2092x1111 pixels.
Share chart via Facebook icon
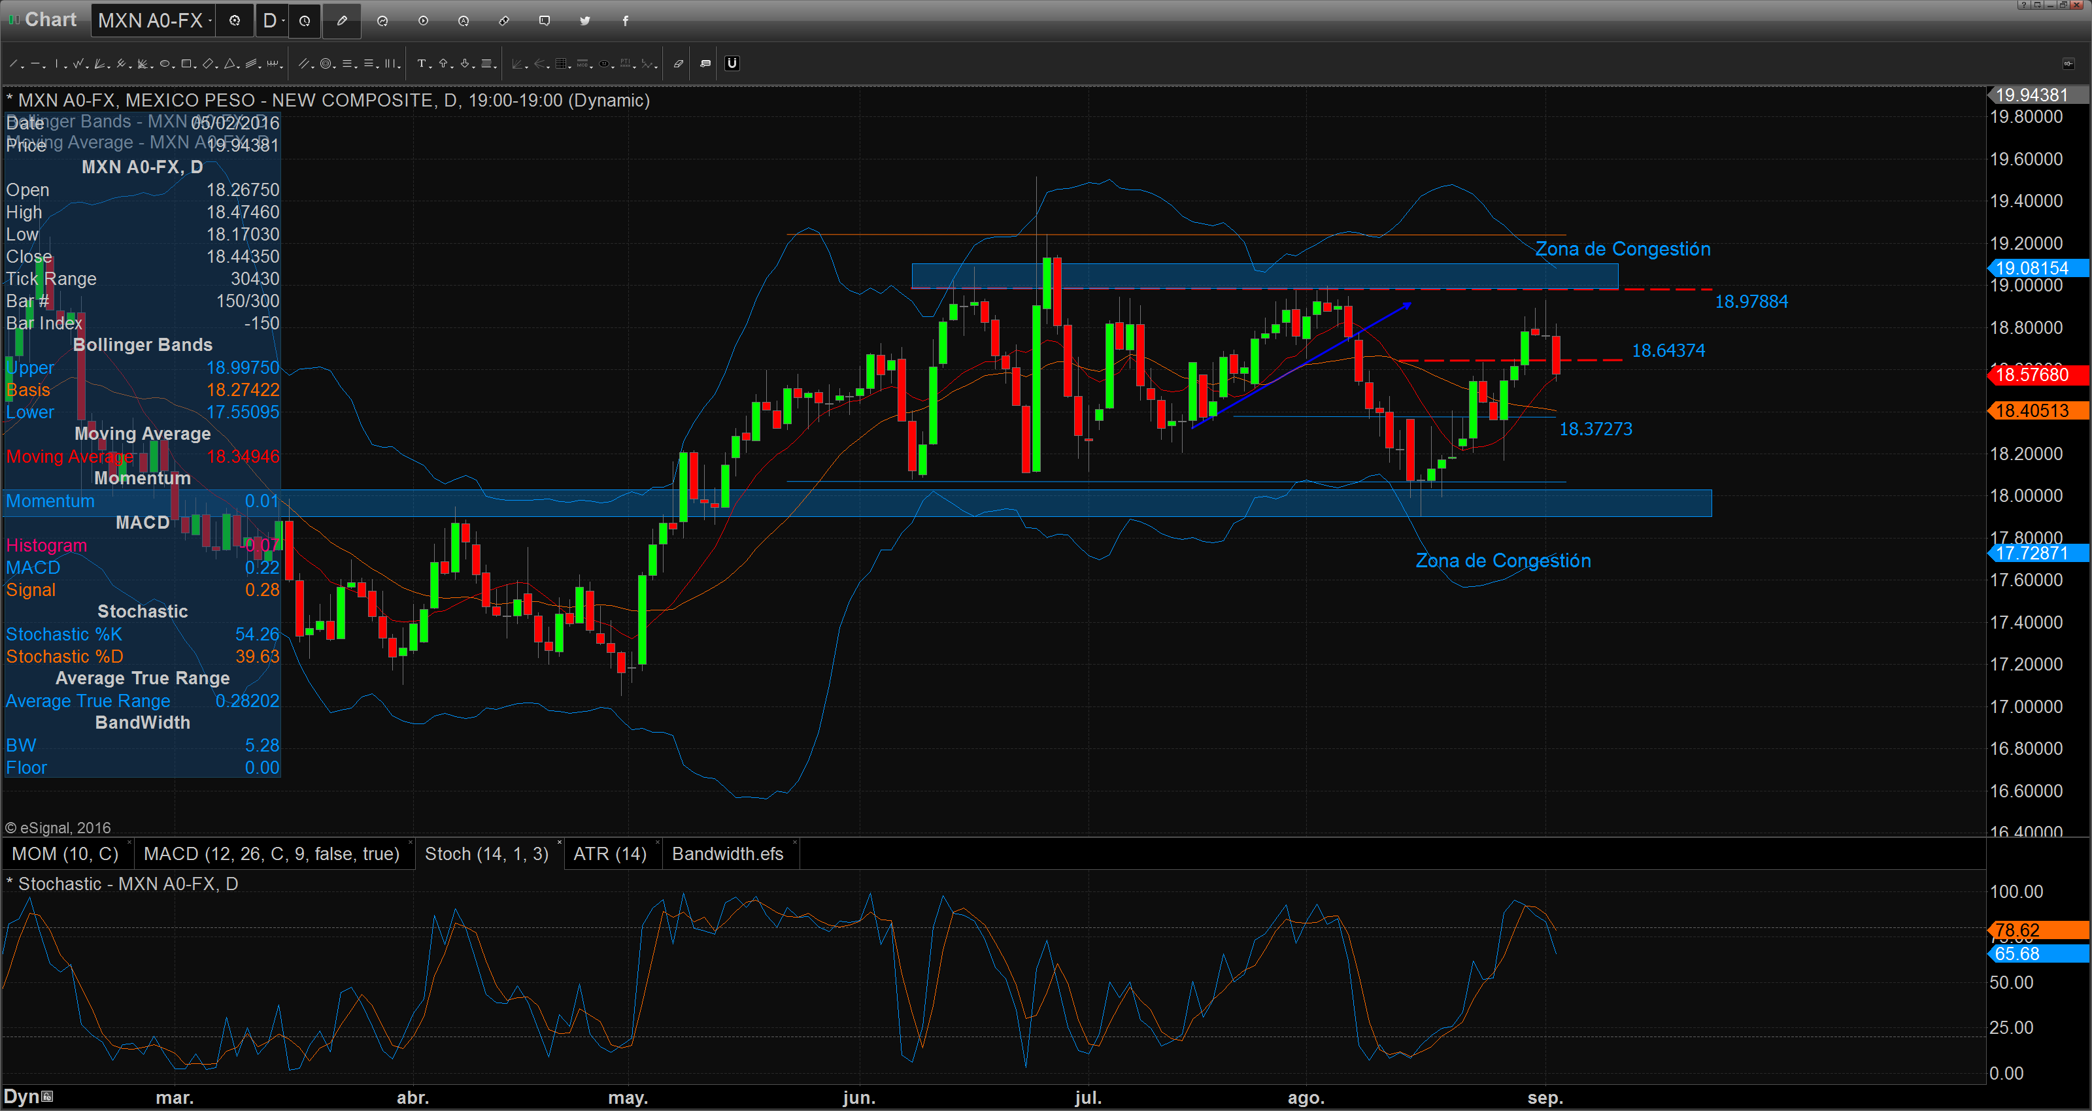pos(626,20)
